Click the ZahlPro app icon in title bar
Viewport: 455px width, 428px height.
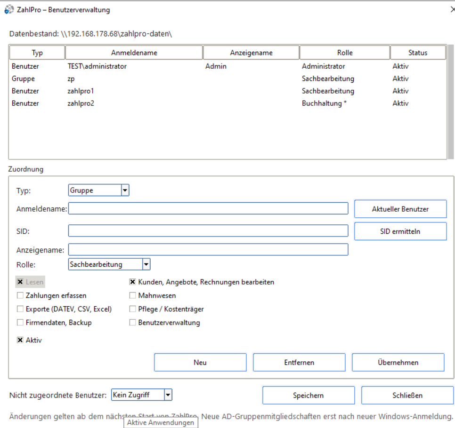tap(9, 9)
